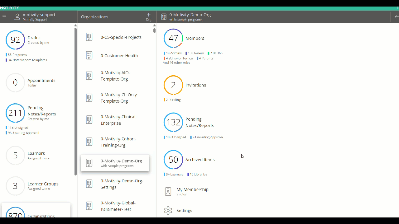
Task: Click the Settings gear icon
Action: 168,210
